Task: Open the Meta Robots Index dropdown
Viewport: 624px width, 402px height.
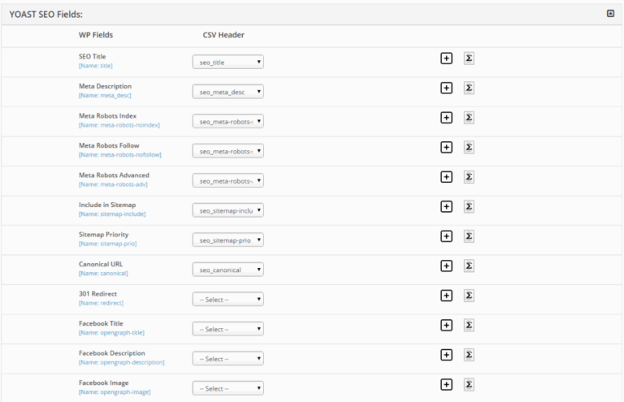Action: tap(228, 121)
